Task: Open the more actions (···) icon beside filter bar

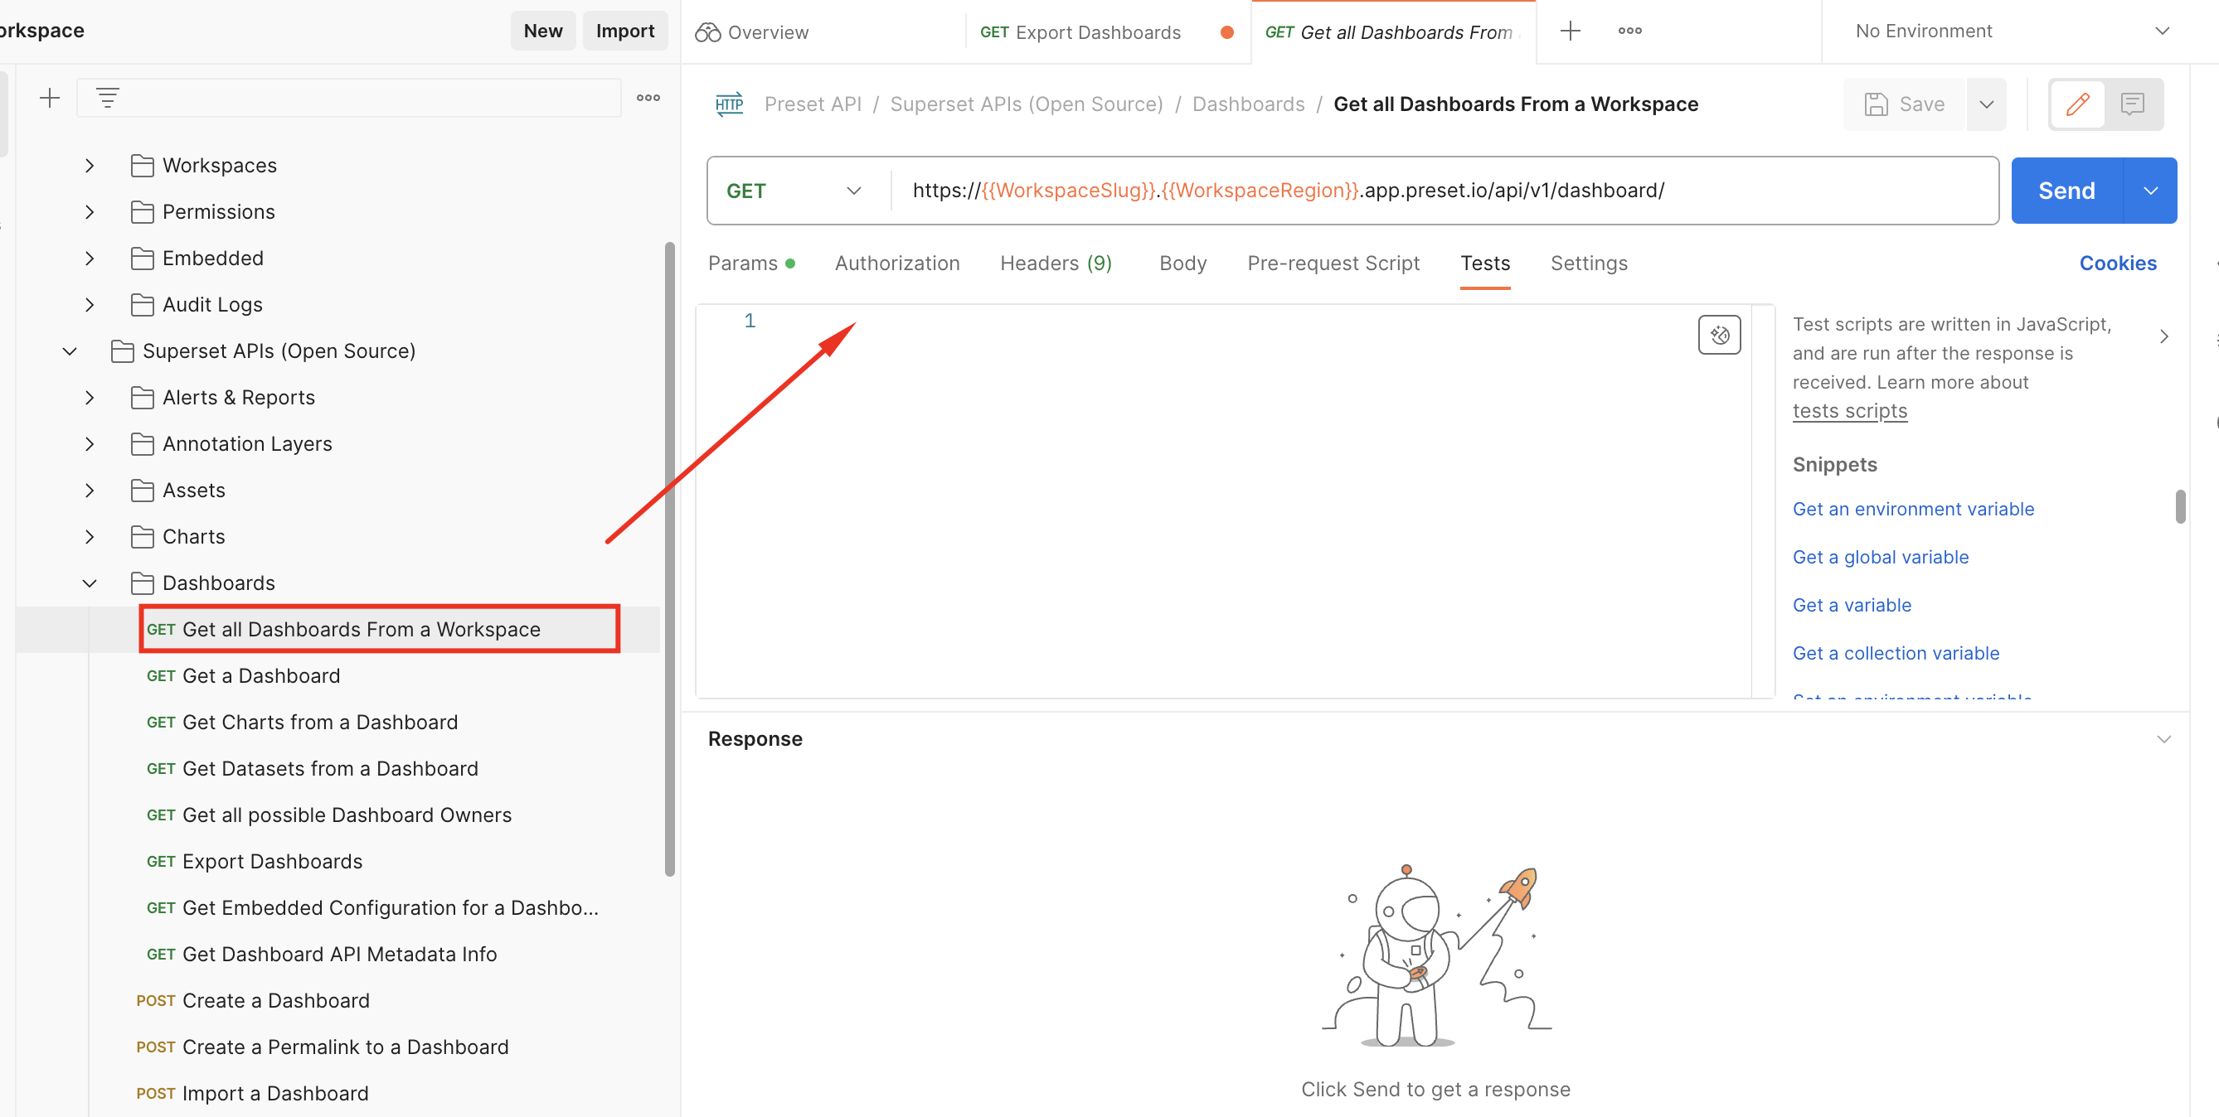Action: tap(648, 97)
